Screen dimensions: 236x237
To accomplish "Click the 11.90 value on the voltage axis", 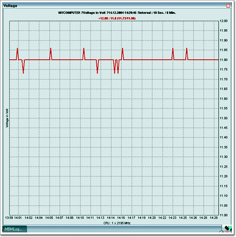I will [224, 40].
